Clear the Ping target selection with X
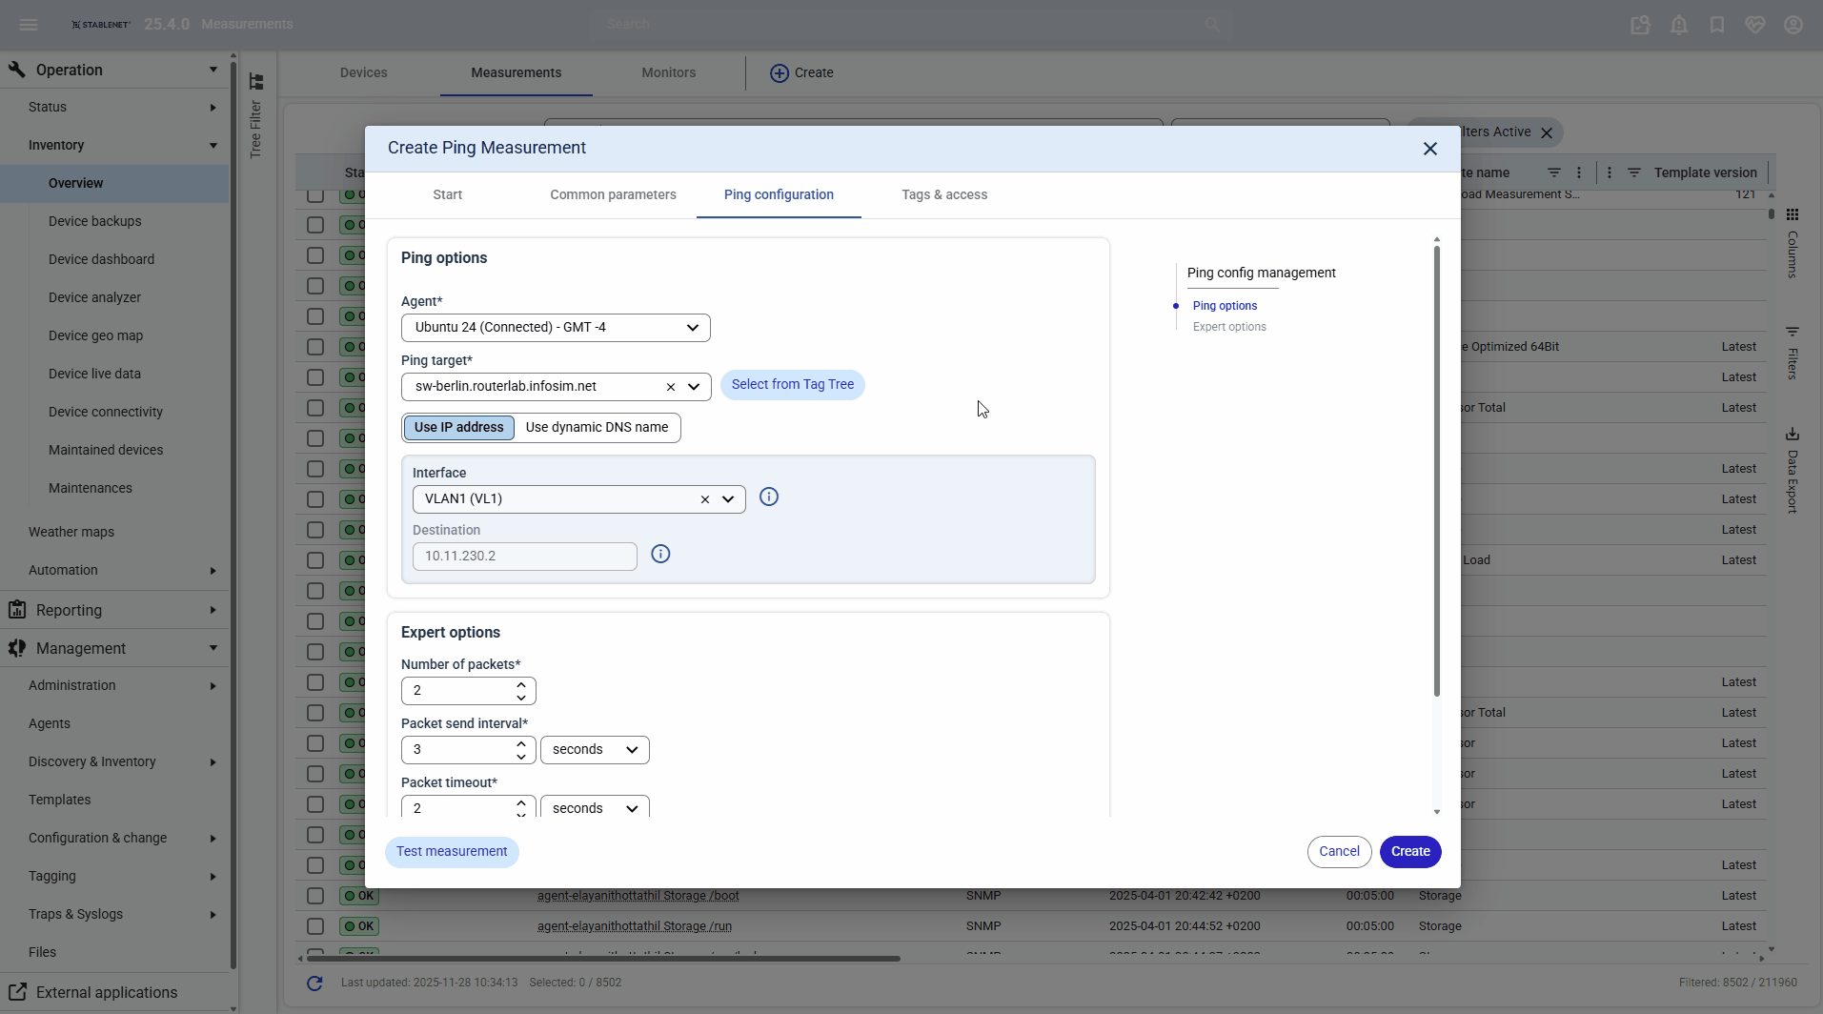Screen dimensions: 1823x1014 [670, 387]
